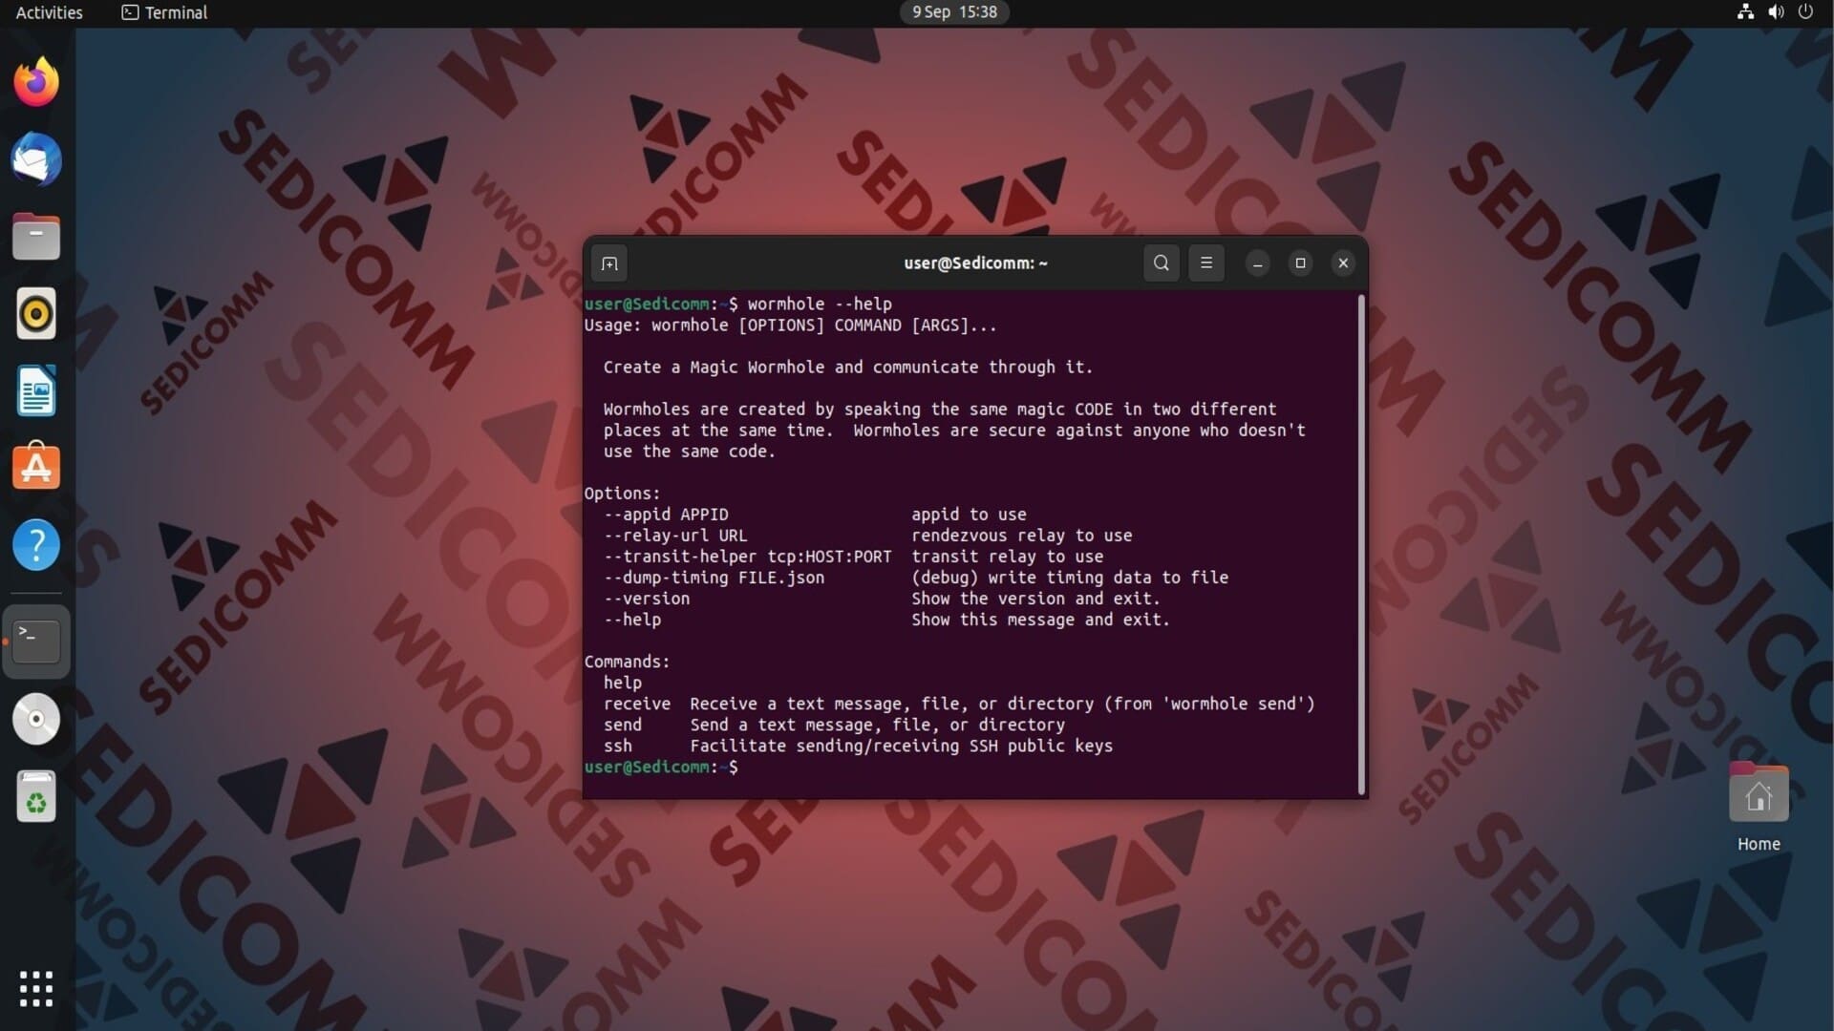Open the Activities overview
Viewport: 1834px width, 1031px height.
tap(50, 12)
